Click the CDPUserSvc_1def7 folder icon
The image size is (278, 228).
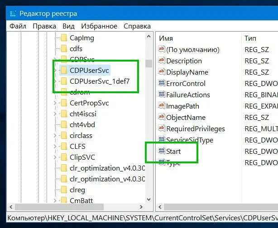coord(64,81)
